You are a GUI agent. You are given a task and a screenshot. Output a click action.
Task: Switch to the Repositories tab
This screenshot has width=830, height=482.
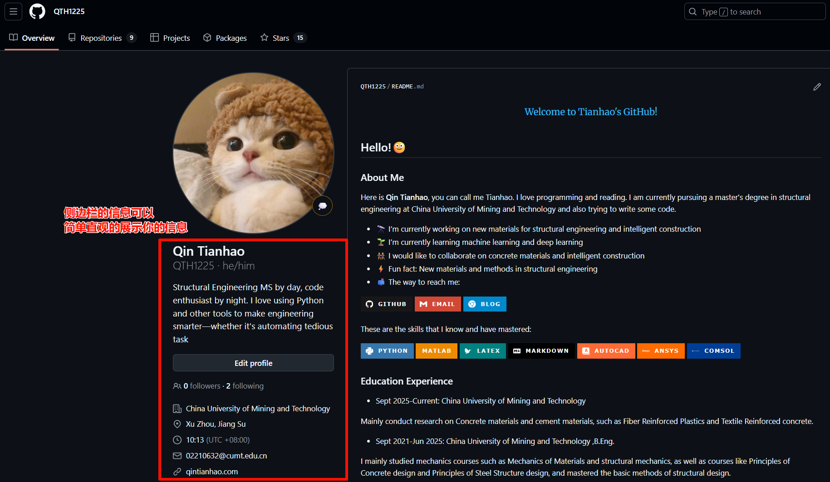coord(101,38)
